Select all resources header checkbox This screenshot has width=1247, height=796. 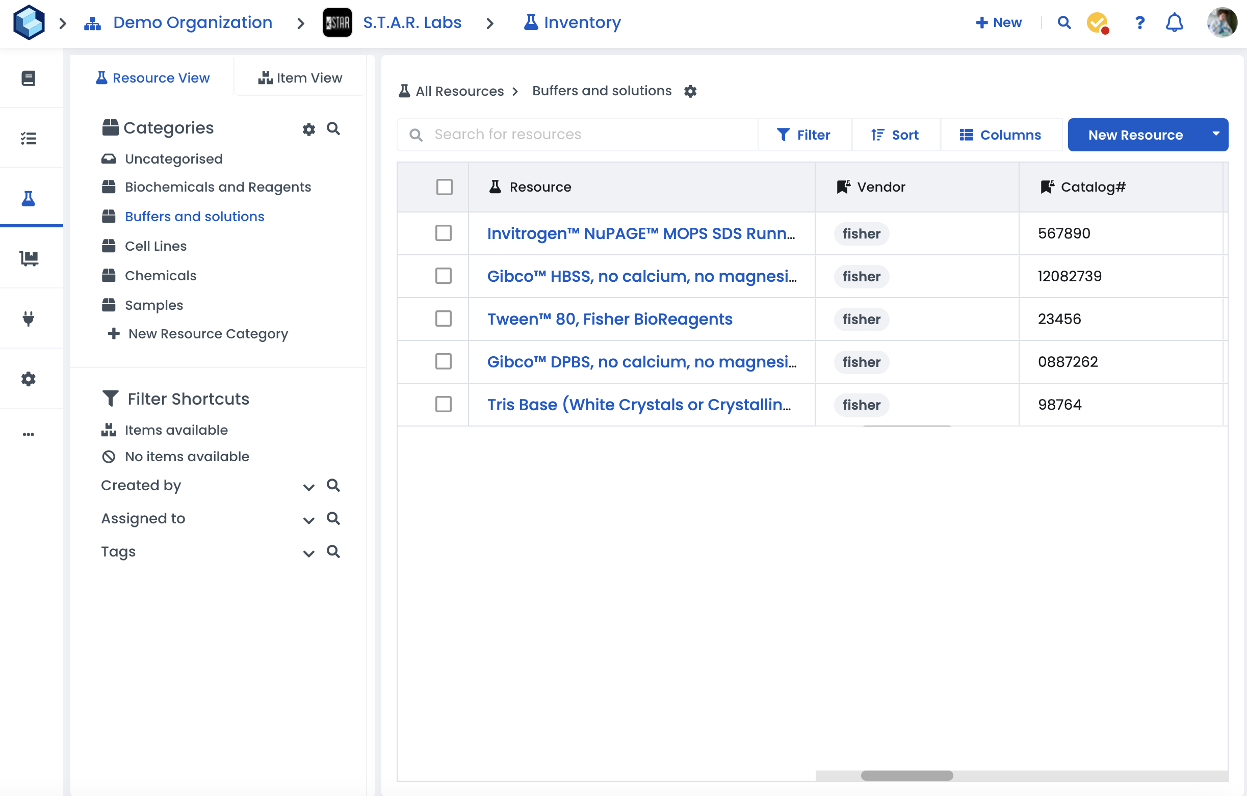444,187
